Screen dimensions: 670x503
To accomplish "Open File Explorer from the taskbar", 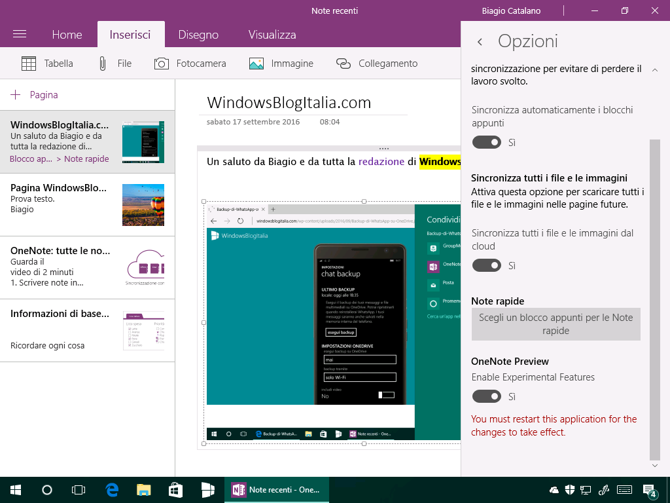I will [x=144, y=490].
